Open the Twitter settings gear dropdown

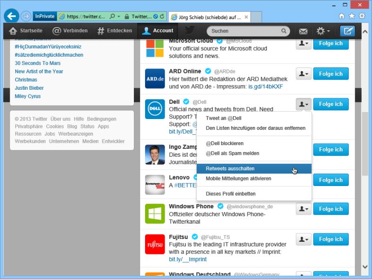point(323,31)
